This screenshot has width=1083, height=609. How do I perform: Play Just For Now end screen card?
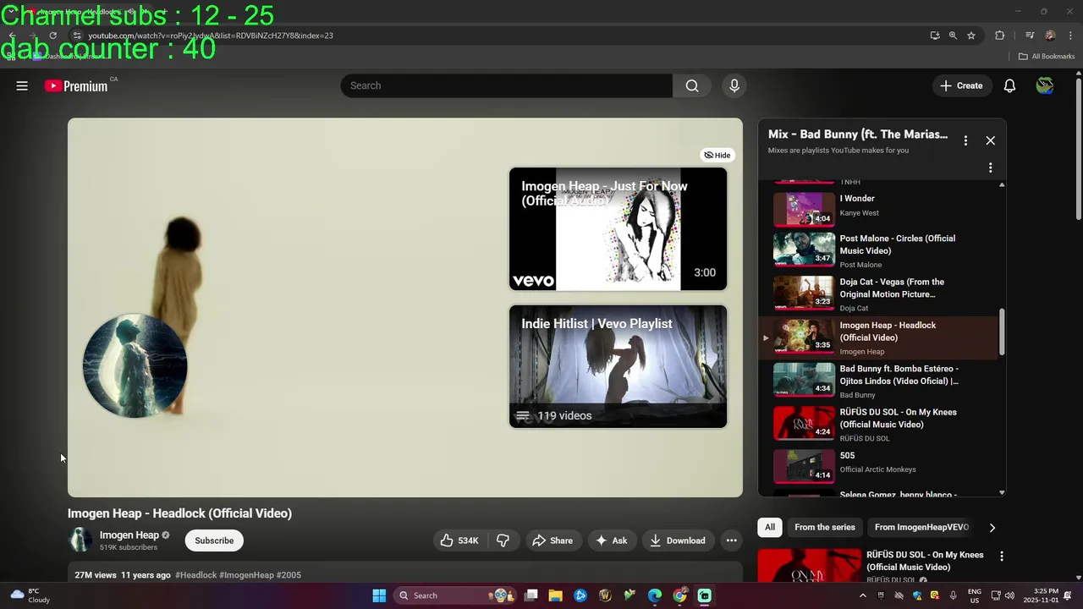pos(618,229)
